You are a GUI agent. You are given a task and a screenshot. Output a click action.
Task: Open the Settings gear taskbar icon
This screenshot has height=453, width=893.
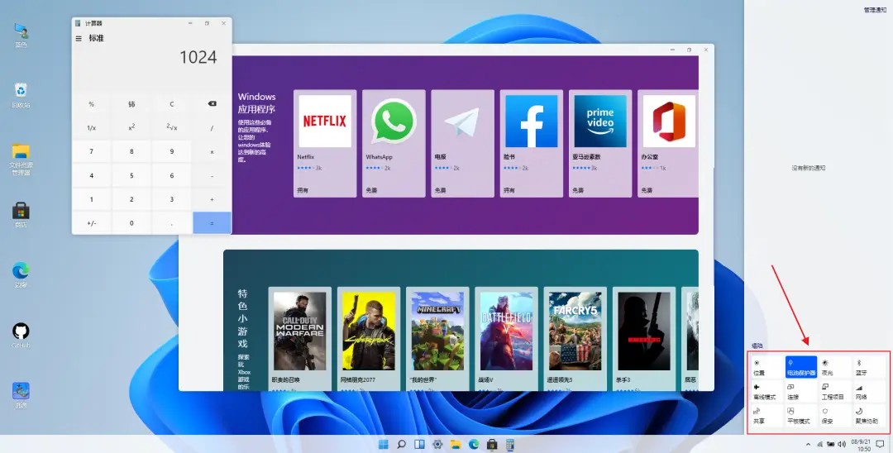coord(437,445)
